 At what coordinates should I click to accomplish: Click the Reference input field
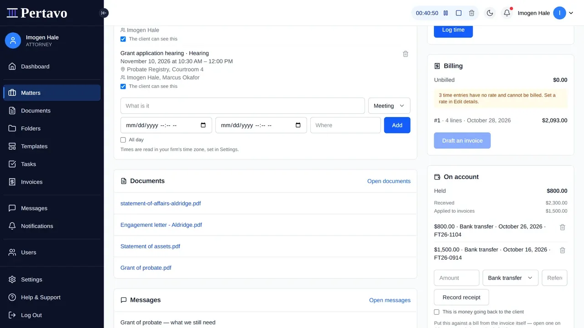coord(554,278)
